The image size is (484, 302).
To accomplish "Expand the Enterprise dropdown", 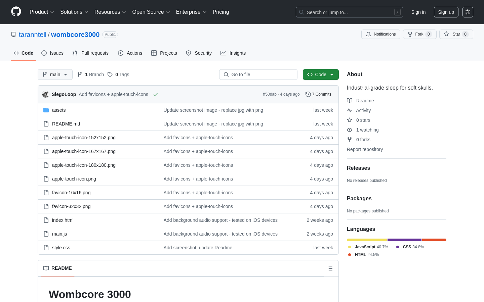I will coord(191,12).
